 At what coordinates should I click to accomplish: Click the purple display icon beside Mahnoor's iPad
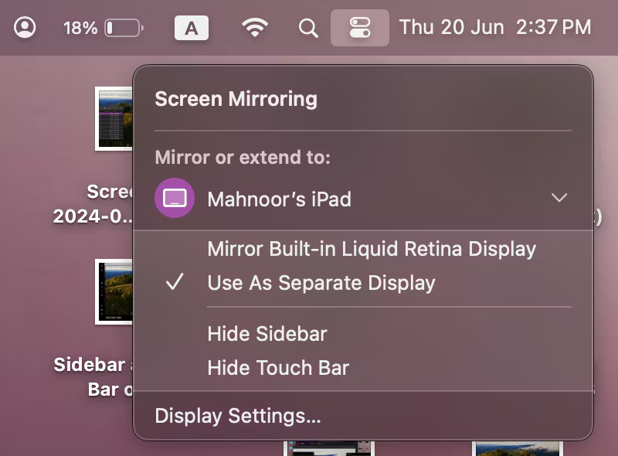coord(174,199)
